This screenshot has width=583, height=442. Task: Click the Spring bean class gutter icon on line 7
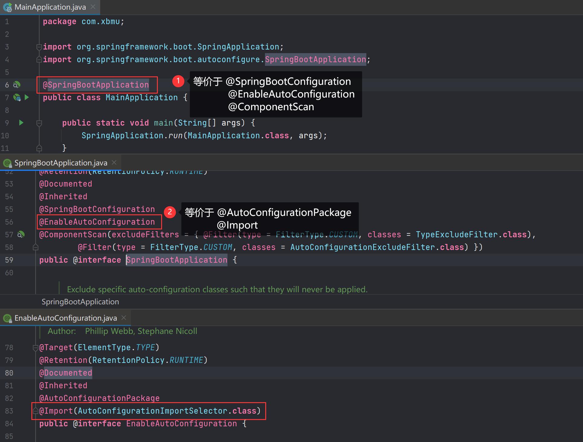pos(17,98)
